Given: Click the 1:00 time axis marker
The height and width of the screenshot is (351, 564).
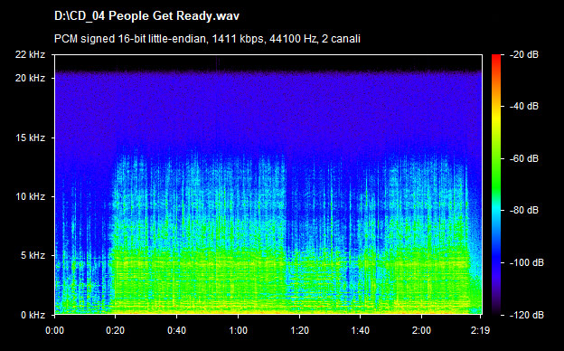Looking at the screenshot, I should click(238, 330).
